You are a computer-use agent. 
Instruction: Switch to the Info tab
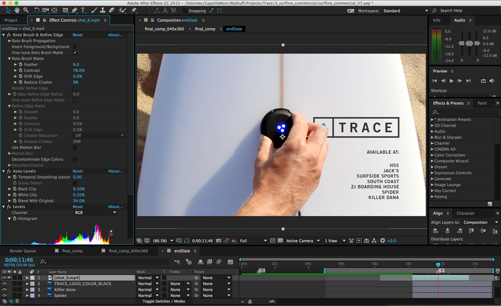click(x=437, y=20)
